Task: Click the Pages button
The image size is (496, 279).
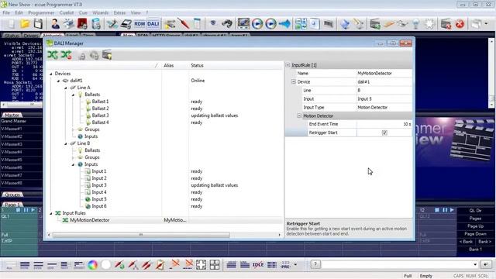Action: click(x=475, y=219)
